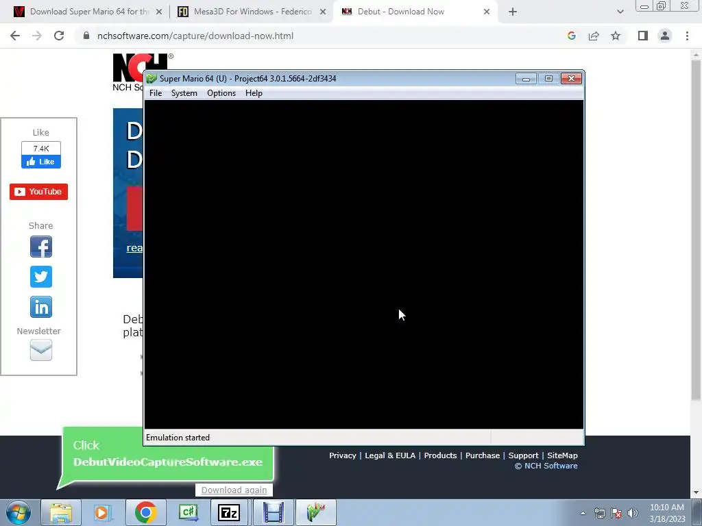Click the taskbar clock showing 10:10 AM
Screen dimensions: 702x526
(667, 513)
